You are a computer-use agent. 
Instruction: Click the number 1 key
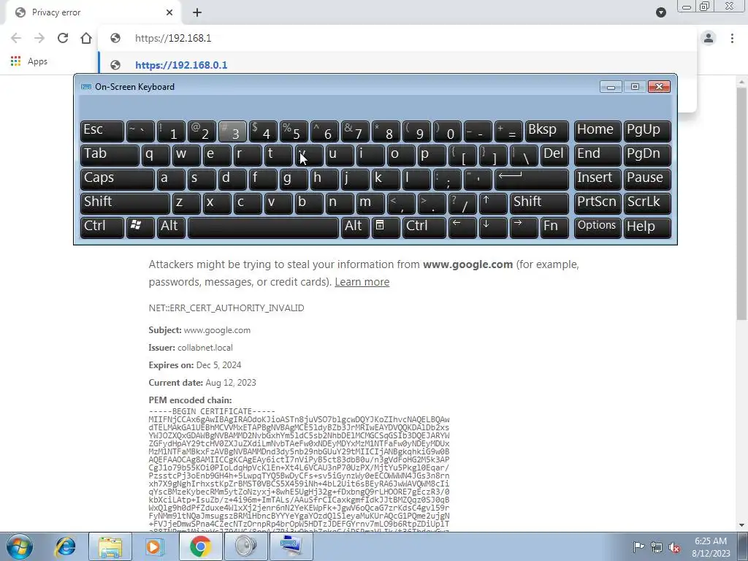coord(171,131)
